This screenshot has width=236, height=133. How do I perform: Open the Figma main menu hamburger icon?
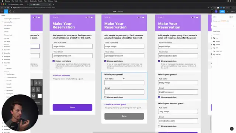[2, 11]
